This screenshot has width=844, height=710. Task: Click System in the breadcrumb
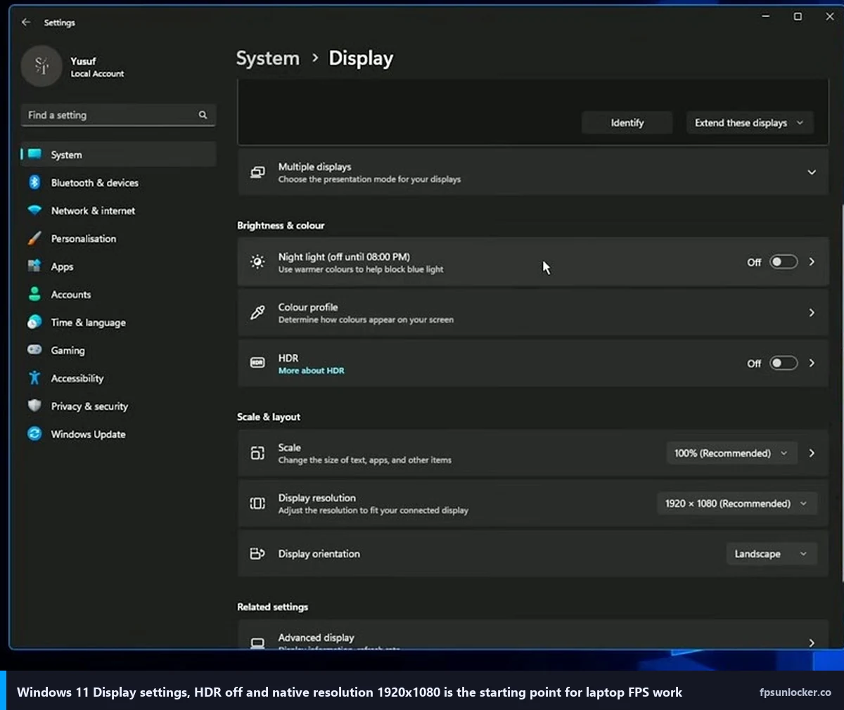tap(267, 58)
